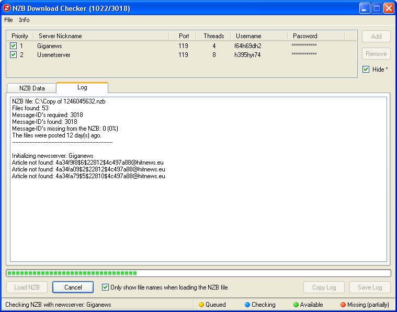Image resolution: width=397 pixels, height=312 pixels.
Task: Click article not found 4a34f9f8 log line
Action: click(x=87, y=163)
